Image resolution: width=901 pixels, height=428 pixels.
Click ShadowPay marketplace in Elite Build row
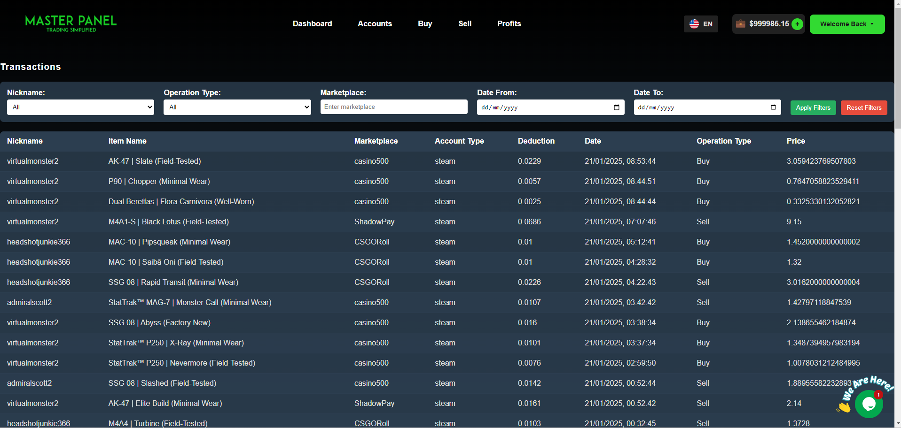click(x=375, y=403)
